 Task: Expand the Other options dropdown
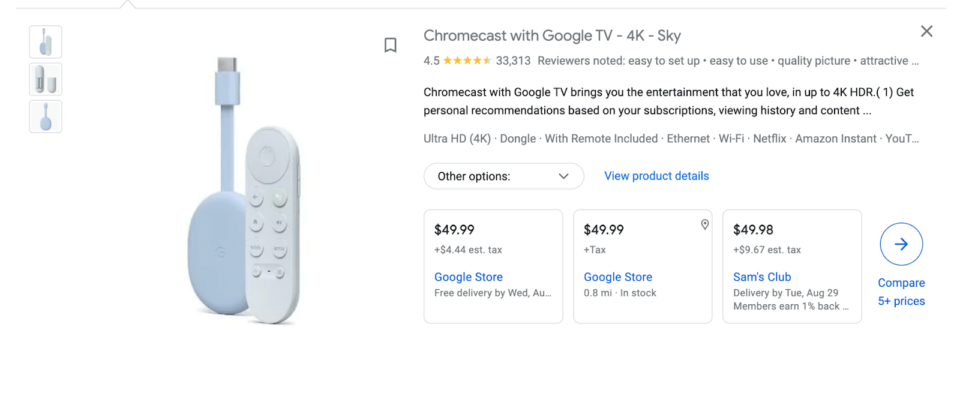point(503,176)
